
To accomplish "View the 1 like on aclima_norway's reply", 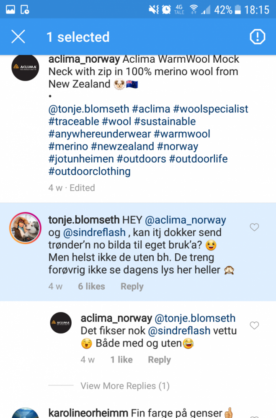I will (x=121, y=360).
